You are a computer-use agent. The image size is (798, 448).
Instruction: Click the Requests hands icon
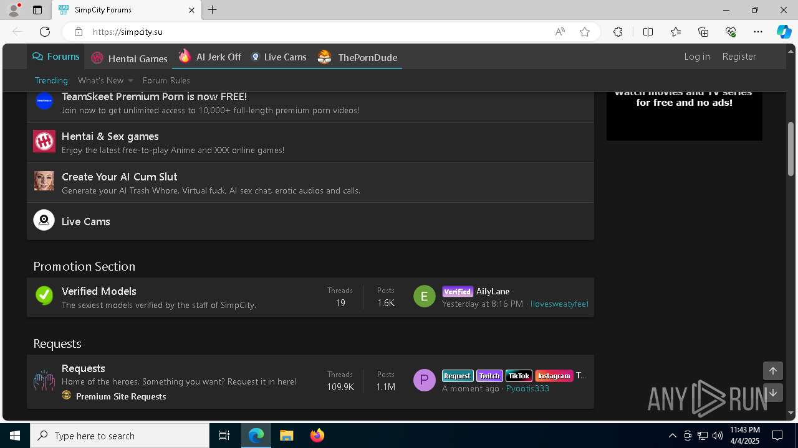point(44,381)
